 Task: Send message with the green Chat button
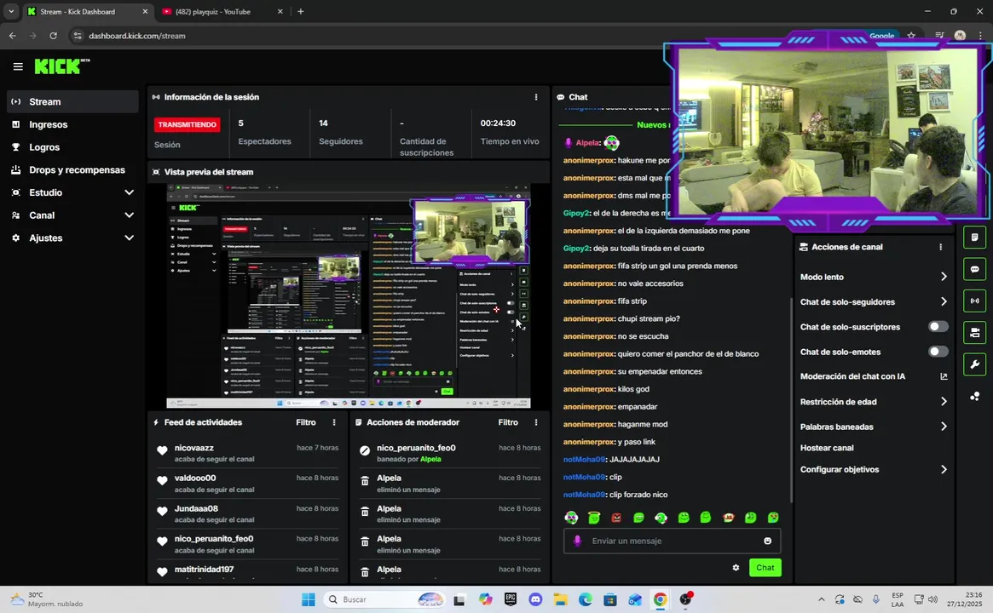(x=765, y=568)
